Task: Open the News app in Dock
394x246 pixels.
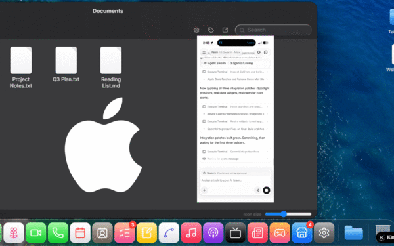Action: coord(257,233)
